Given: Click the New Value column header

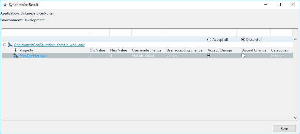Looking at the screenshot, I should click(118, 50).
